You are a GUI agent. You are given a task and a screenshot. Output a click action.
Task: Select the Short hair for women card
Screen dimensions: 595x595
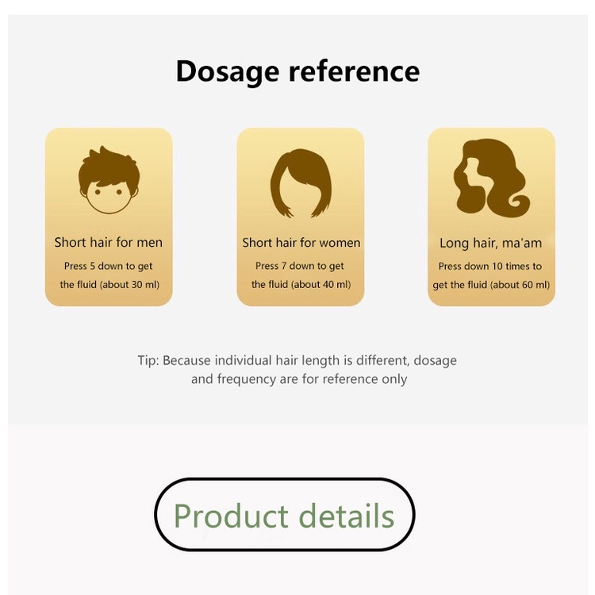pos(301,217)
